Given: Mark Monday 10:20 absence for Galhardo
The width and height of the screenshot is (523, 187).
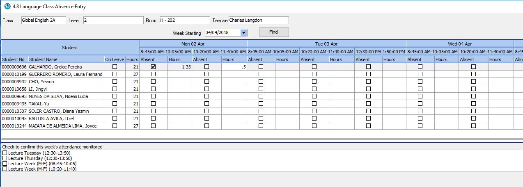Looking at the screenshot, I should pyautogui.click(x=206, y=67).
